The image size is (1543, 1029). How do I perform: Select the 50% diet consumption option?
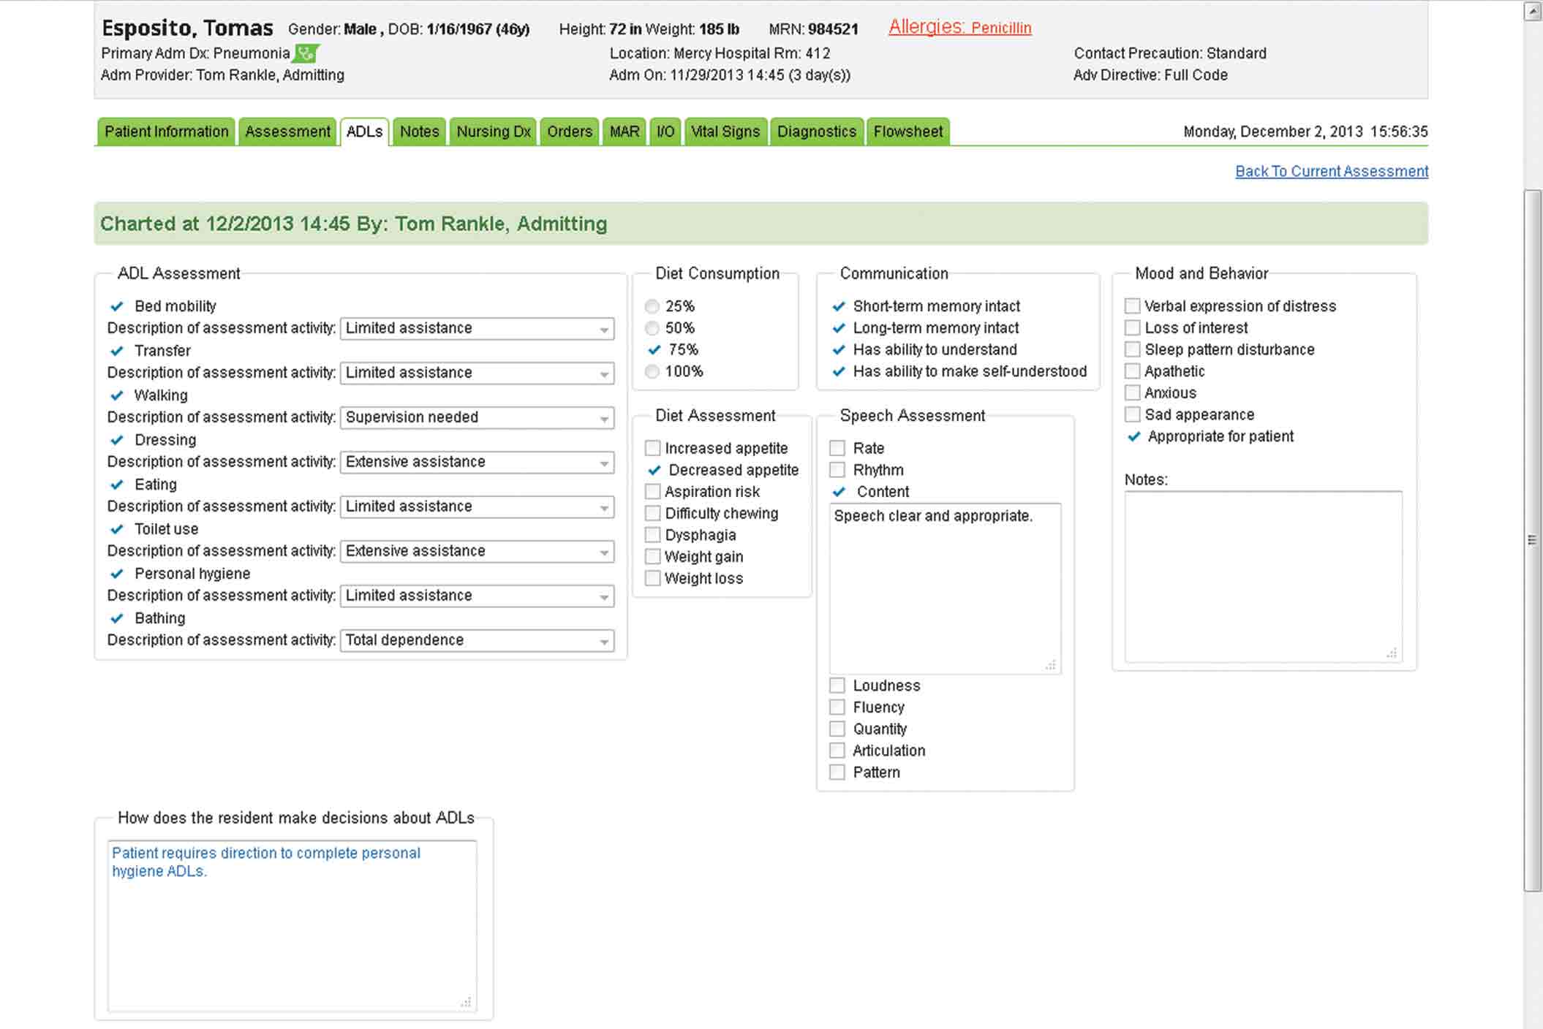tap(652, 328)
